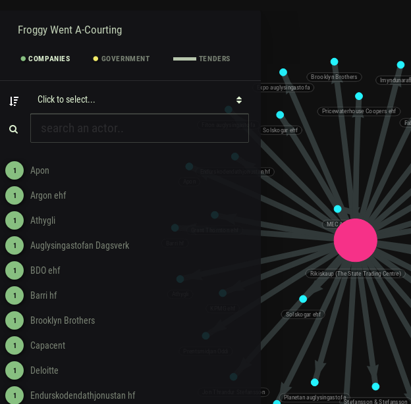Click the badge beside Auglysingastofan Dagsverk

pyautogui.click(x=14, y=245)
